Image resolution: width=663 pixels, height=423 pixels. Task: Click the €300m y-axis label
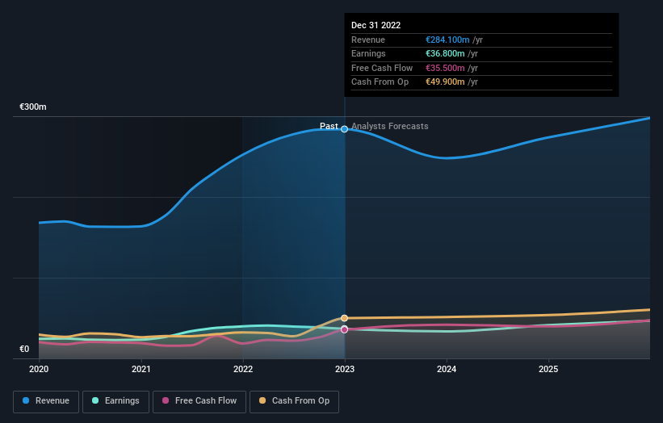[33, 107]
